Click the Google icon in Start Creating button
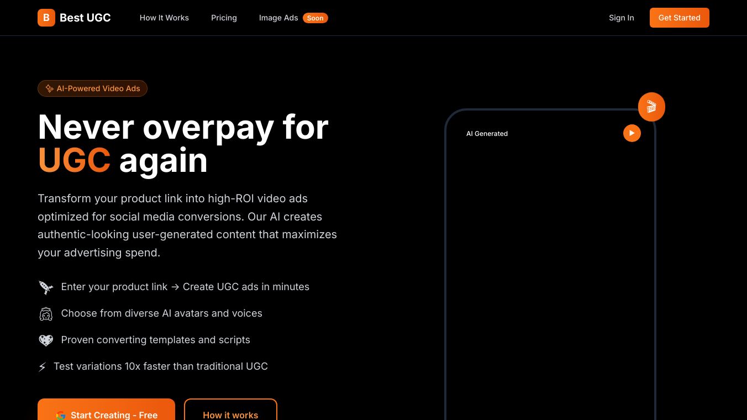This screenshot has height=420, width=747. pos(61,416)
